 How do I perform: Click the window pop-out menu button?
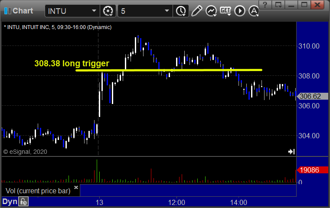278,5
